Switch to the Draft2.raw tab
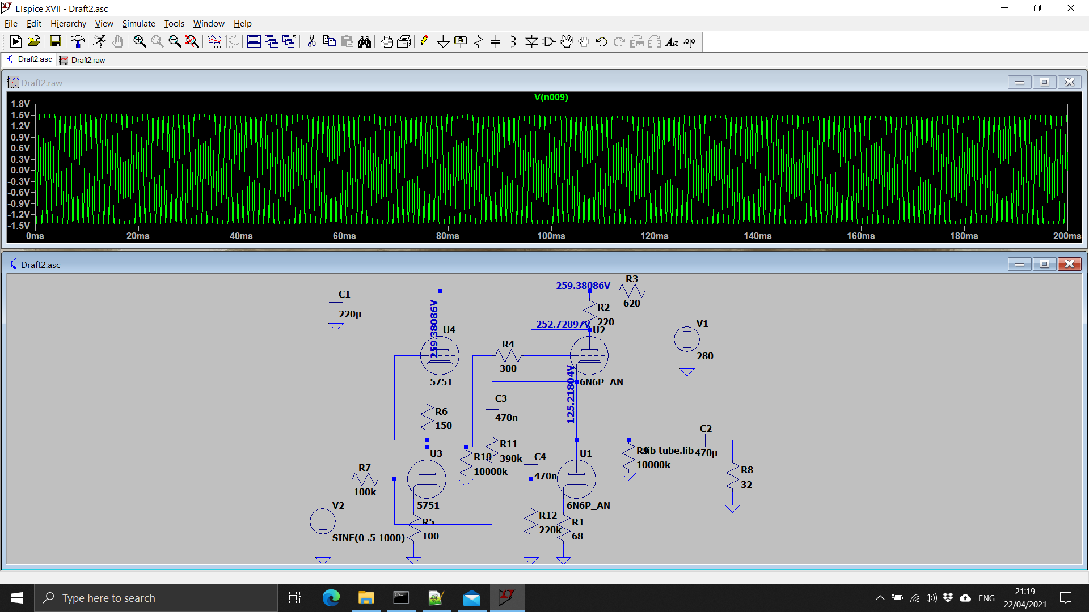 (x=83, y=60)
